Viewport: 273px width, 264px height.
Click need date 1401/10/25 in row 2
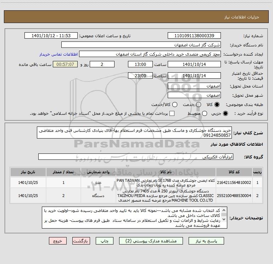(28, 196)
